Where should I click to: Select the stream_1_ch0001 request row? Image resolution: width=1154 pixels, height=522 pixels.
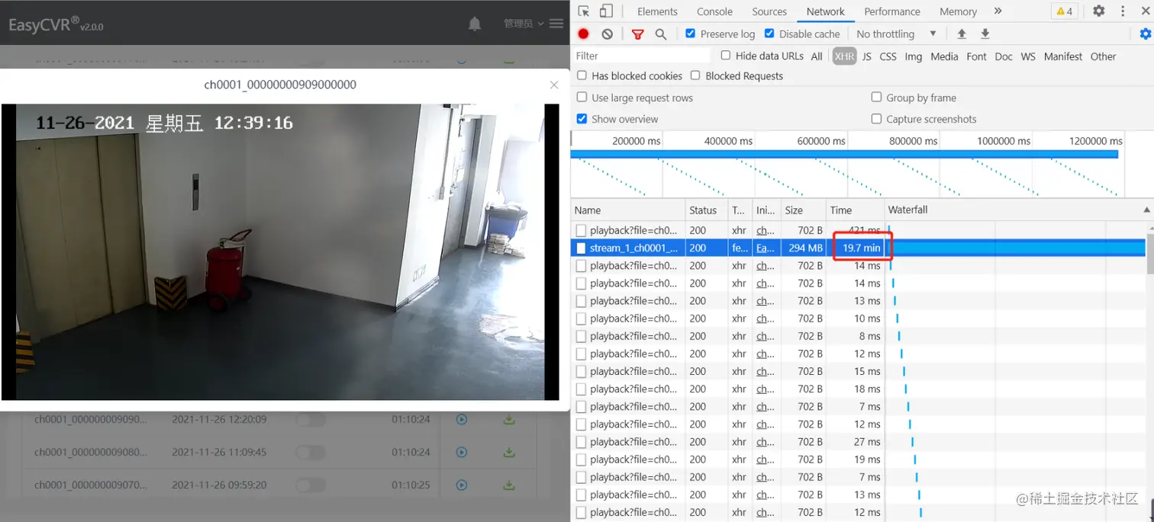coord(859,248)
